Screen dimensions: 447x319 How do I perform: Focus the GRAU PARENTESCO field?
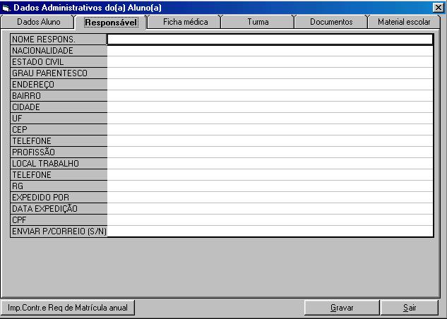tap(270, 73)
